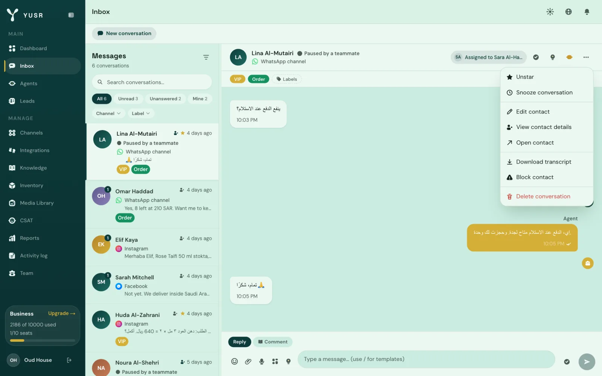Select the Mine 2 filter tab
This screenshot has width=602, height=376.
coord(200,99)
